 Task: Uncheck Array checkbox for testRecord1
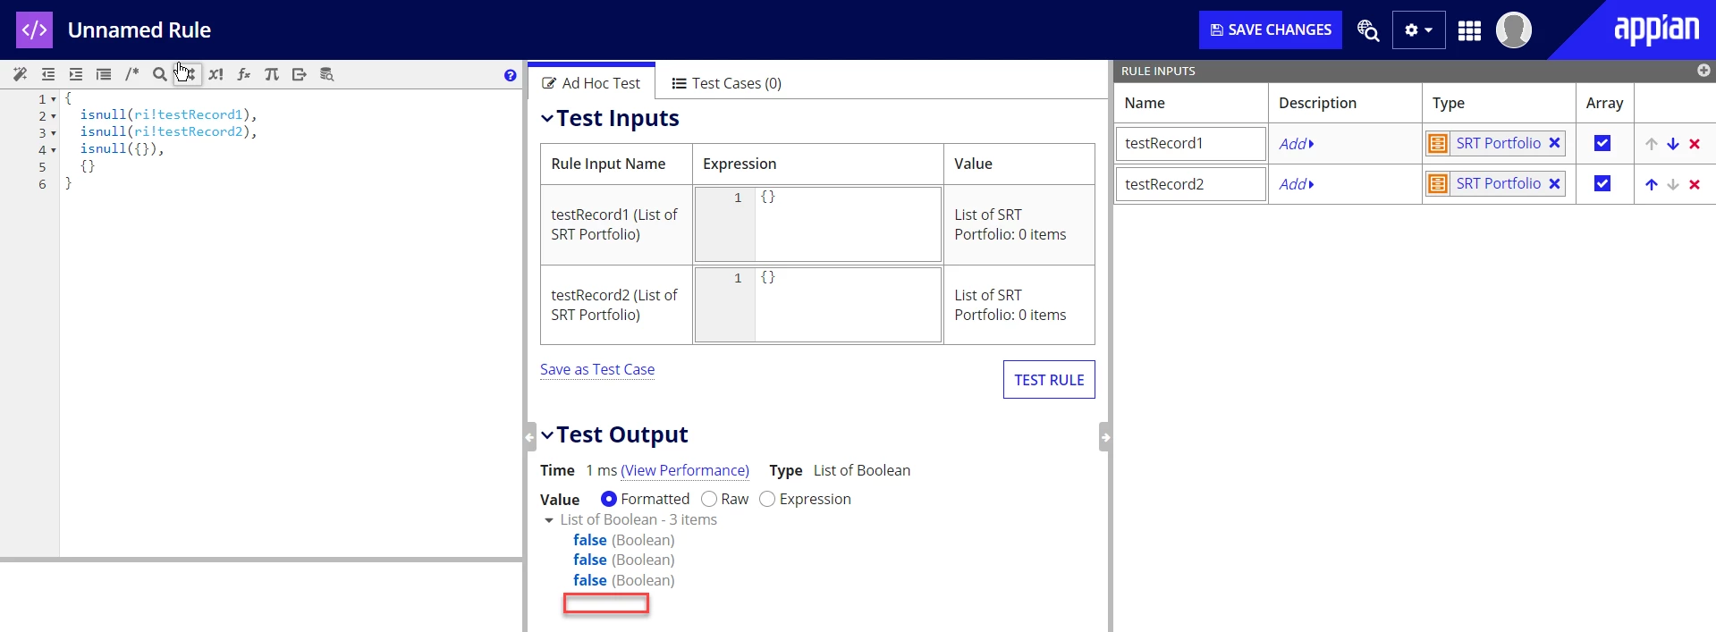coord(1602,143)
